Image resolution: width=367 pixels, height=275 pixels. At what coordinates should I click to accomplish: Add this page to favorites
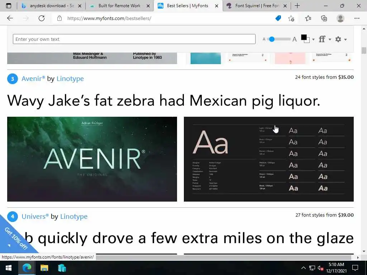291,18
